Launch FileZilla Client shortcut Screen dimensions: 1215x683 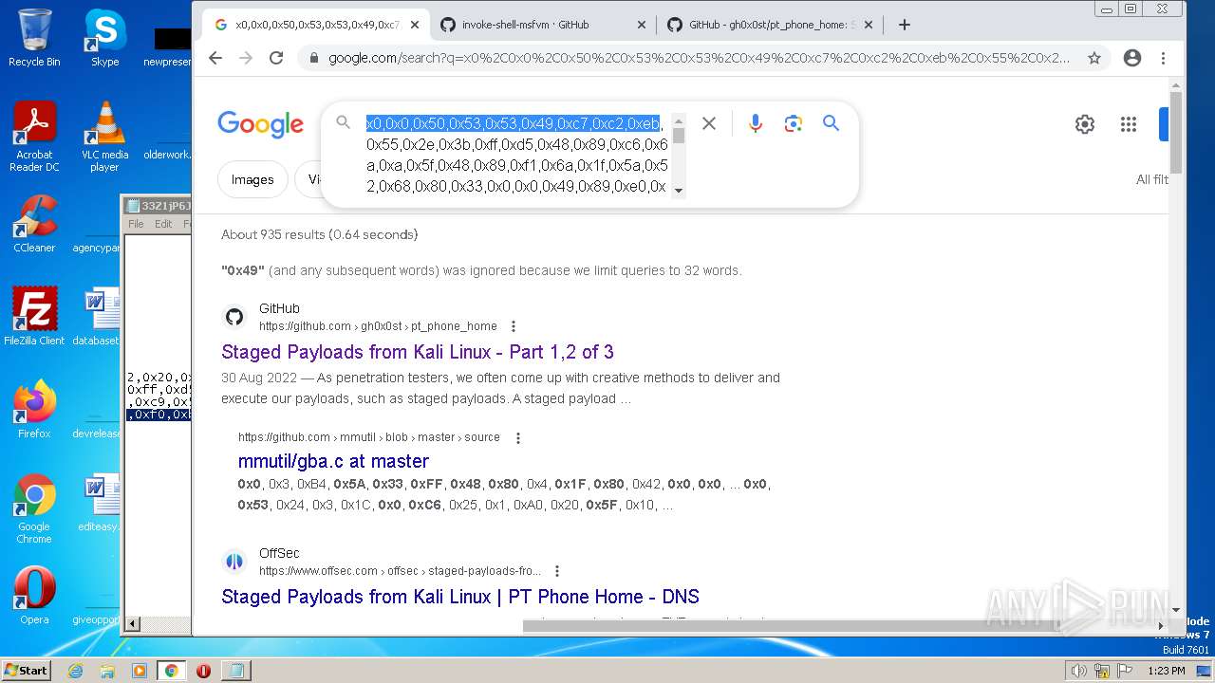coord(34,316)
